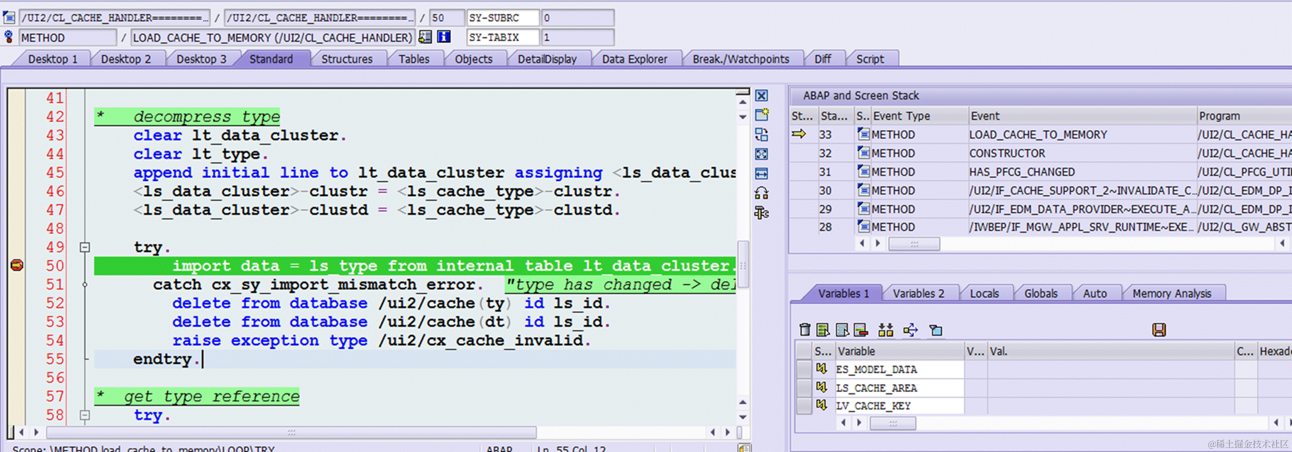Click the floppy disk save icon in variables toolbar

click(x=1159, y=330)
